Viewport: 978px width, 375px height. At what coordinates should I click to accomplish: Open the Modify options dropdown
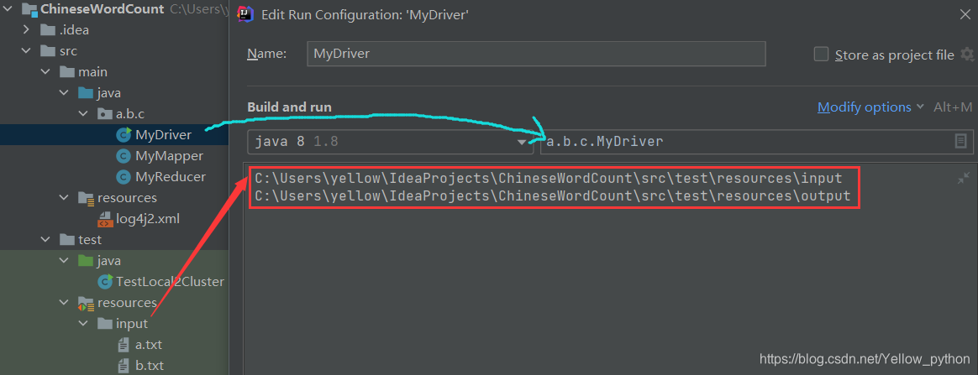pos(870,107)
